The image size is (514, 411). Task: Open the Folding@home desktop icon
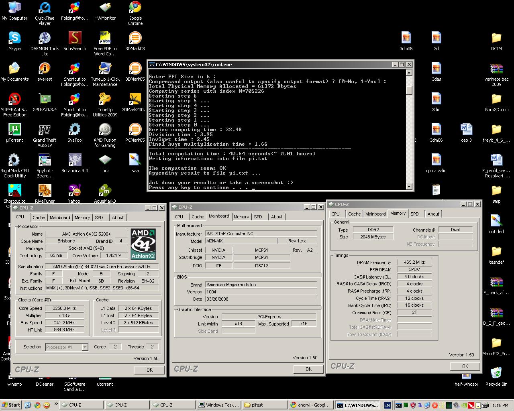[75, 11]
